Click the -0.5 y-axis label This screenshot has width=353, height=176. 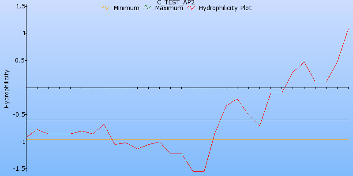(19, 114)
